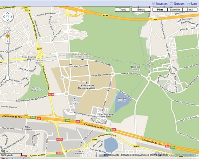Click the pan right arrow

click(12, 17)
